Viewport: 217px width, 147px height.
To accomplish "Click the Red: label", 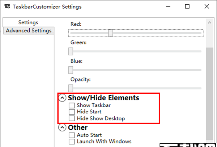I will tap(76, 24).
